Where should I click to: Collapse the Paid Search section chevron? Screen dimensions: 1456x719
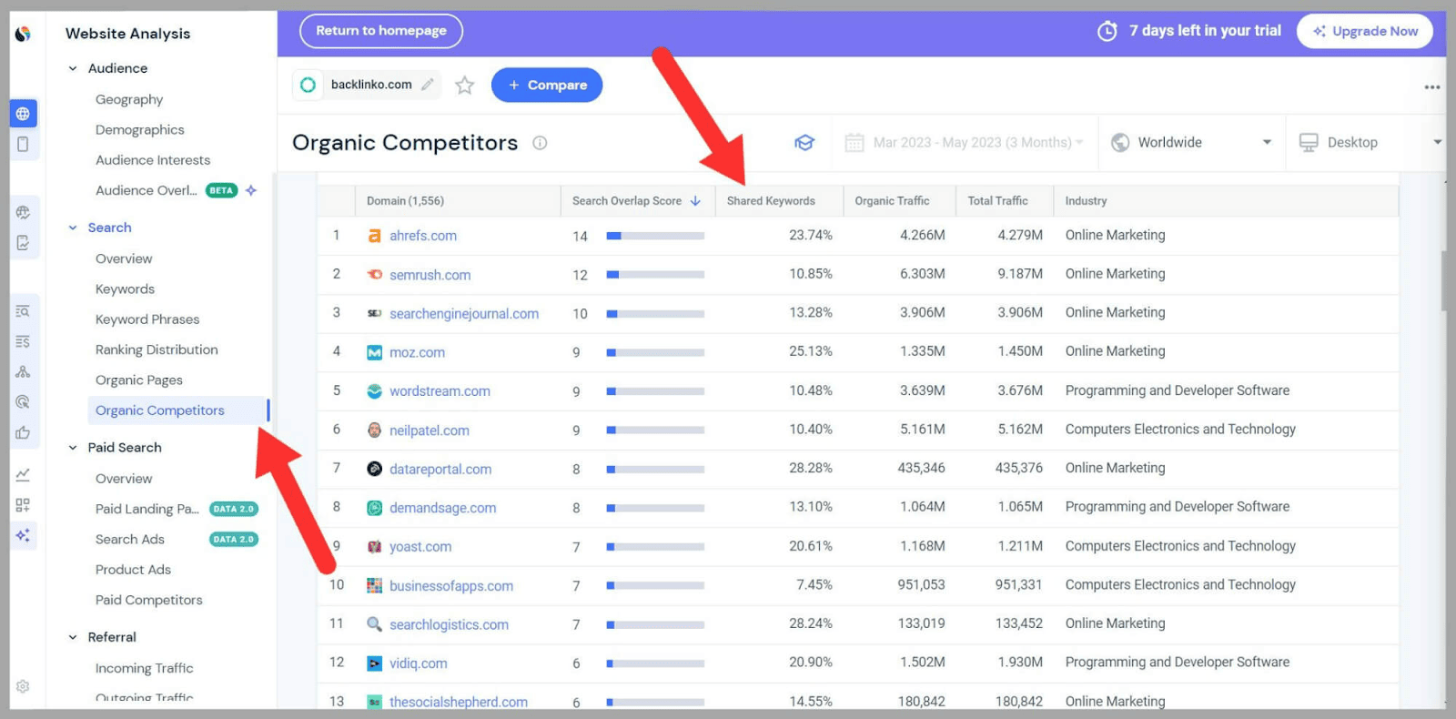[x=73, y=448]
